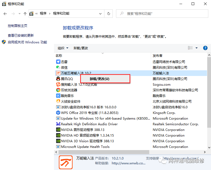Viewport: 211px width, 170px height.
Task: Select the Realtek High Definition Audio Driver row
Action: coord(131,124)
